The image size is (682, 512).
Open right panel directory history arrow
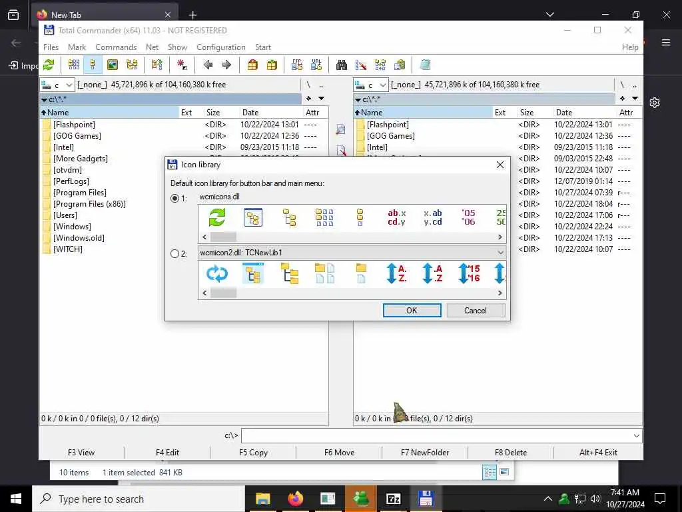click(x=635, y=99)
